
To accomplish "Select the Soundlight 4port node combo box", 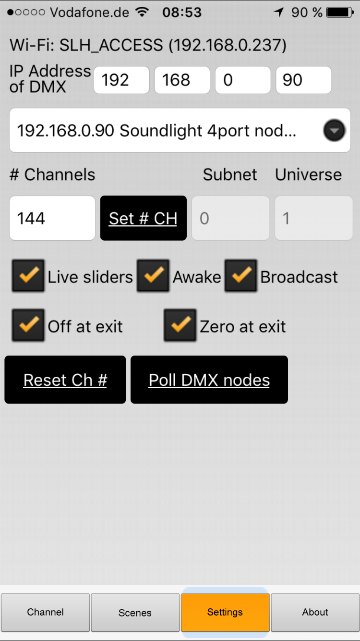I will point(163,130).
